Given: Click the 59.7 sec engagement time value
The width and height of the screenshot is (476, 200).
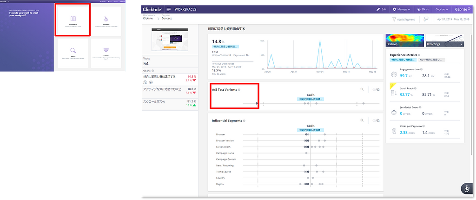Looking at the screenshot, I should (x=405, y=76).
